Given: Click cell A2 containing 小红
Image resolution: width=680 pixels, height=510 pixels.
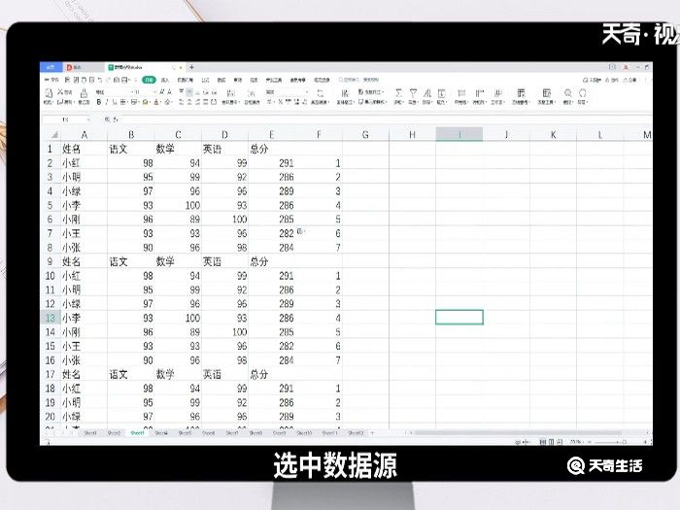Looking at the screenshot, I should pos(84,163).
